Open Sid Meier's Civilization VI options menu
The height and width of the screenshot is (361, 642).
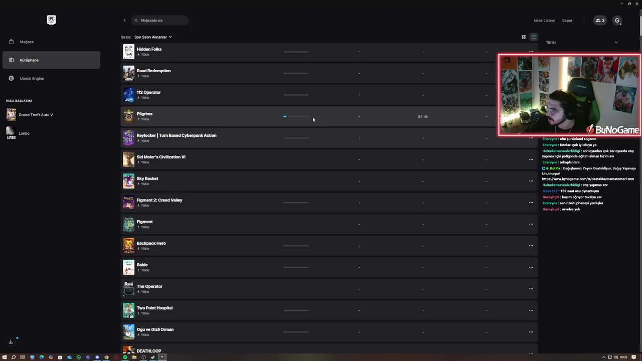click(531, 159)
